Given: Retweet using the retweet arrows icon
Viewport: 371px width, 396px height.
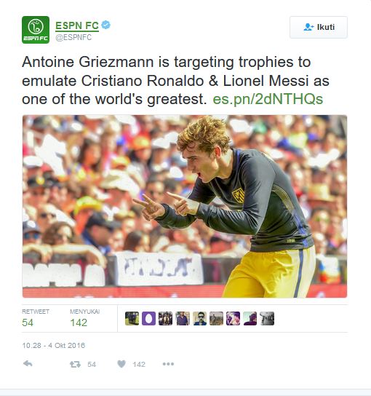Looking at the screenshot, I should coord(75,364).
